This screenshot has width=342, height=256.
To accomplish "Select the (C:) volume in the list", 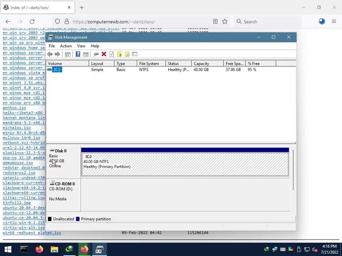I will pos(57,70).
